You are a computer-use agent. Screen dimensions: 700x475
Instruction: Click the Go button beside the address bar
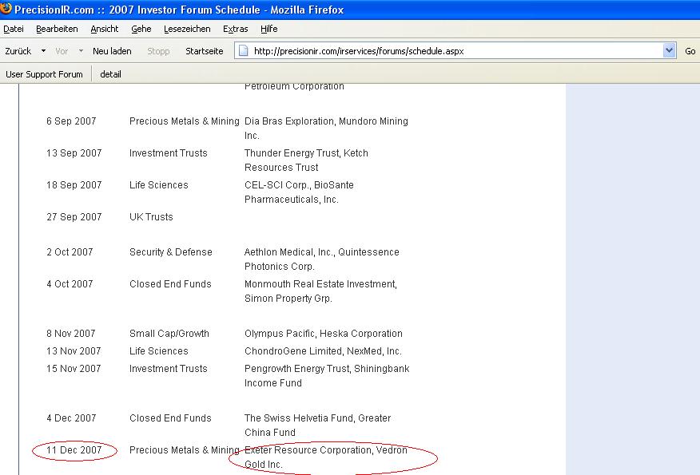point(690,51)
